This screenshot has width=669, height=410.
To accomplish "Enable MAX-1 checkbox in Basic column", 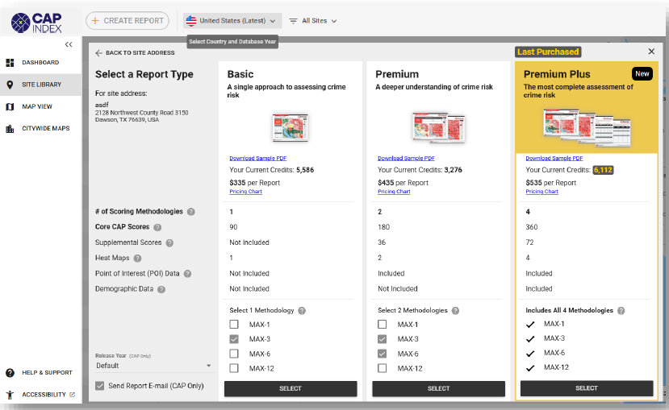I will (x=234, y=325).
